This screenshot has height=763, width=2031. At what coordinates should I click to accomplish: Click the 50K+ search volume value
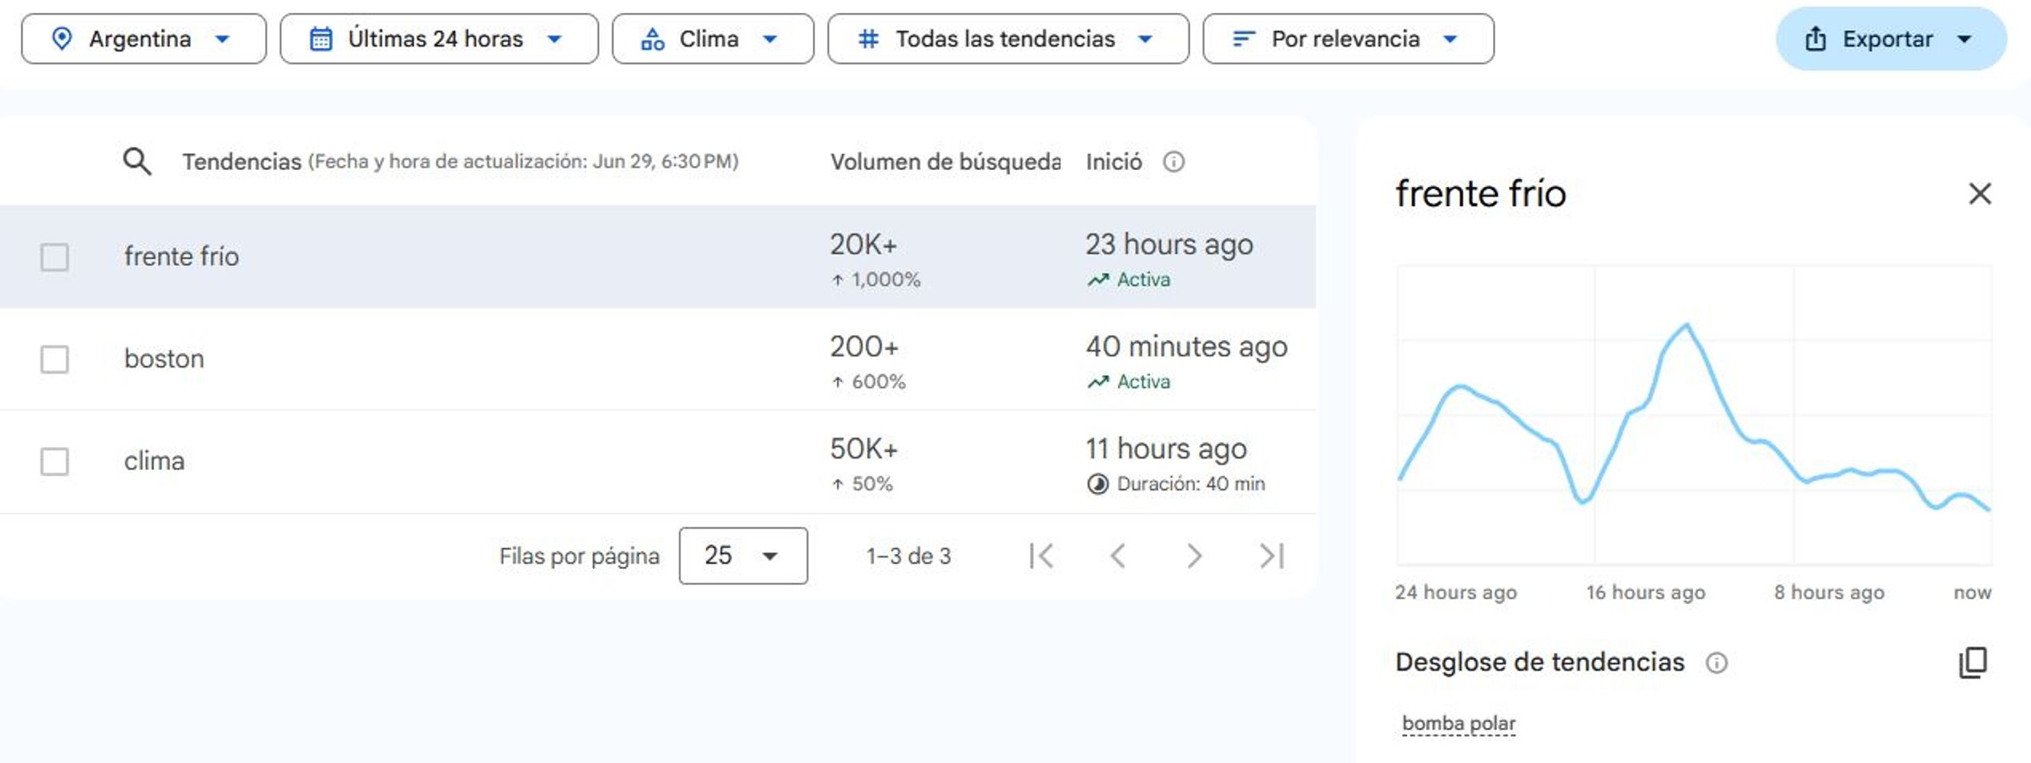click(863, 449)
